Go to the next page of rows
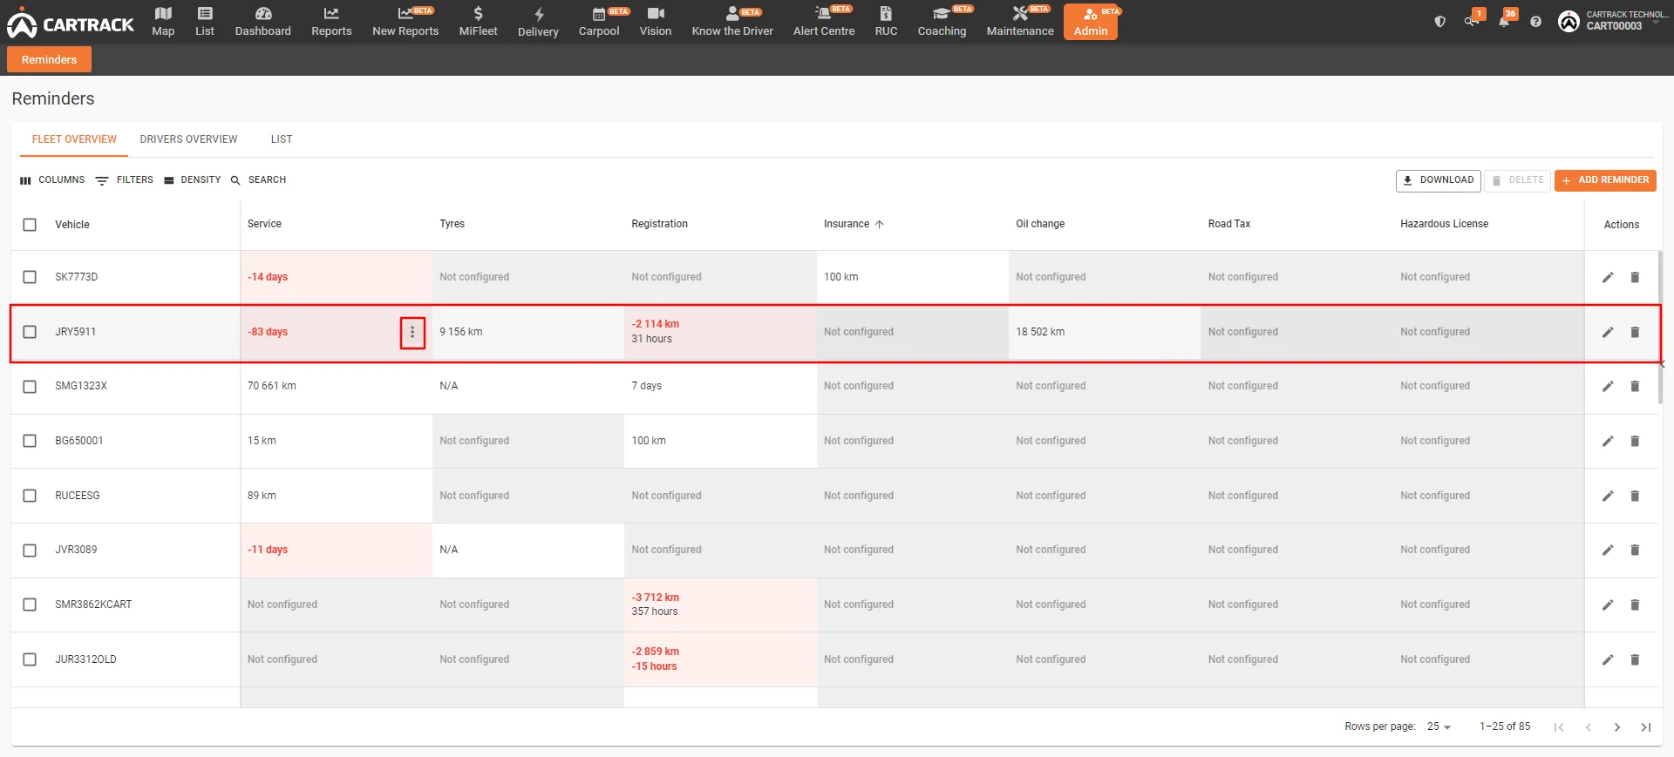The width and height of the screenshot is (1674, 757). tap(1617, 727)
